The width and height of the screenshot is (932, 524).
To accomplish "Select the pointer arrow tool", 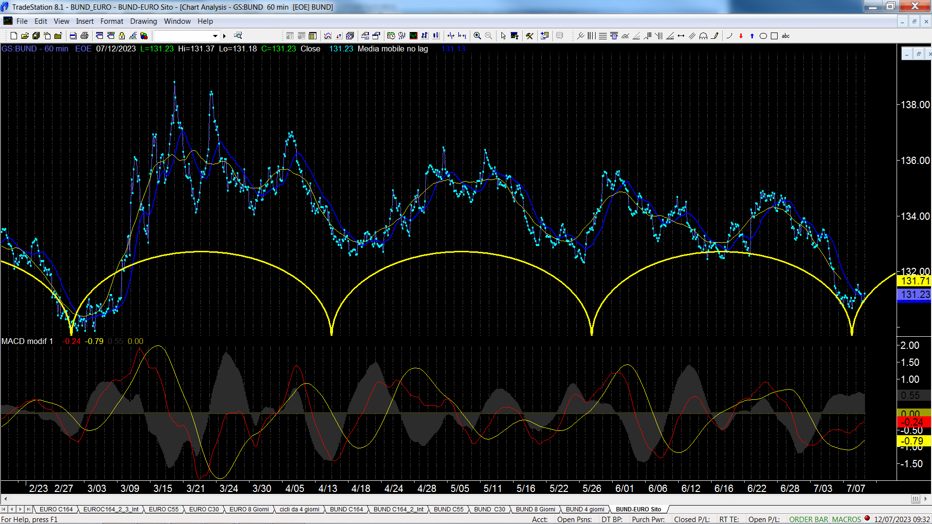I will pos(503,35).
